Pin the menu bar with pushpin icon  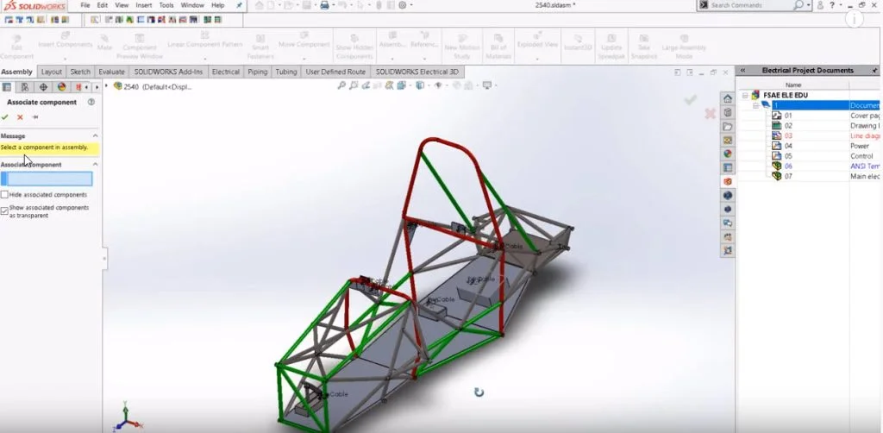240,5
